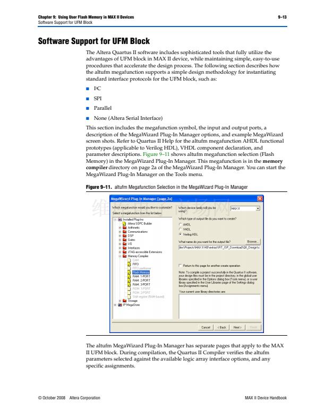
Task: Open the device family dropdown
Action: (x=258, y=209)
